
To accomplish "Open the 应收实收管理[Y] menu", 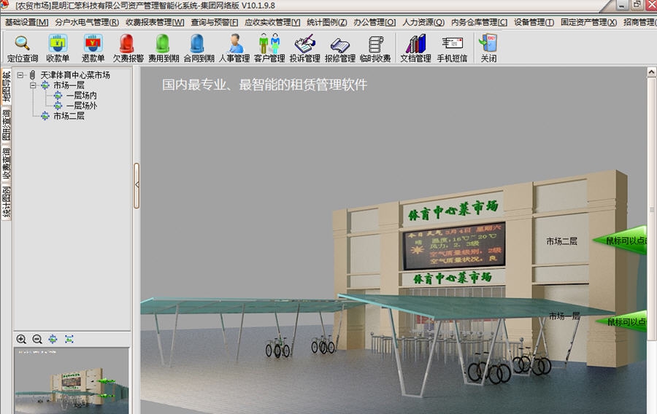I will [x=272, y=22].
